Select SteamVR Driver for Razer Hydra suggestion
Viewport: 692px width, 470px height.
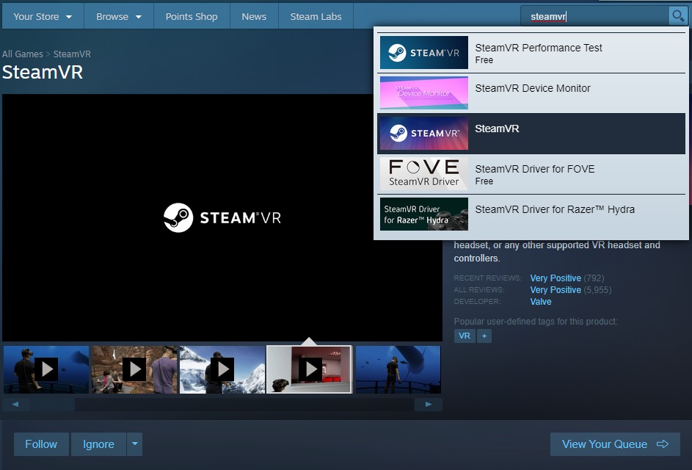coord(531,214)
